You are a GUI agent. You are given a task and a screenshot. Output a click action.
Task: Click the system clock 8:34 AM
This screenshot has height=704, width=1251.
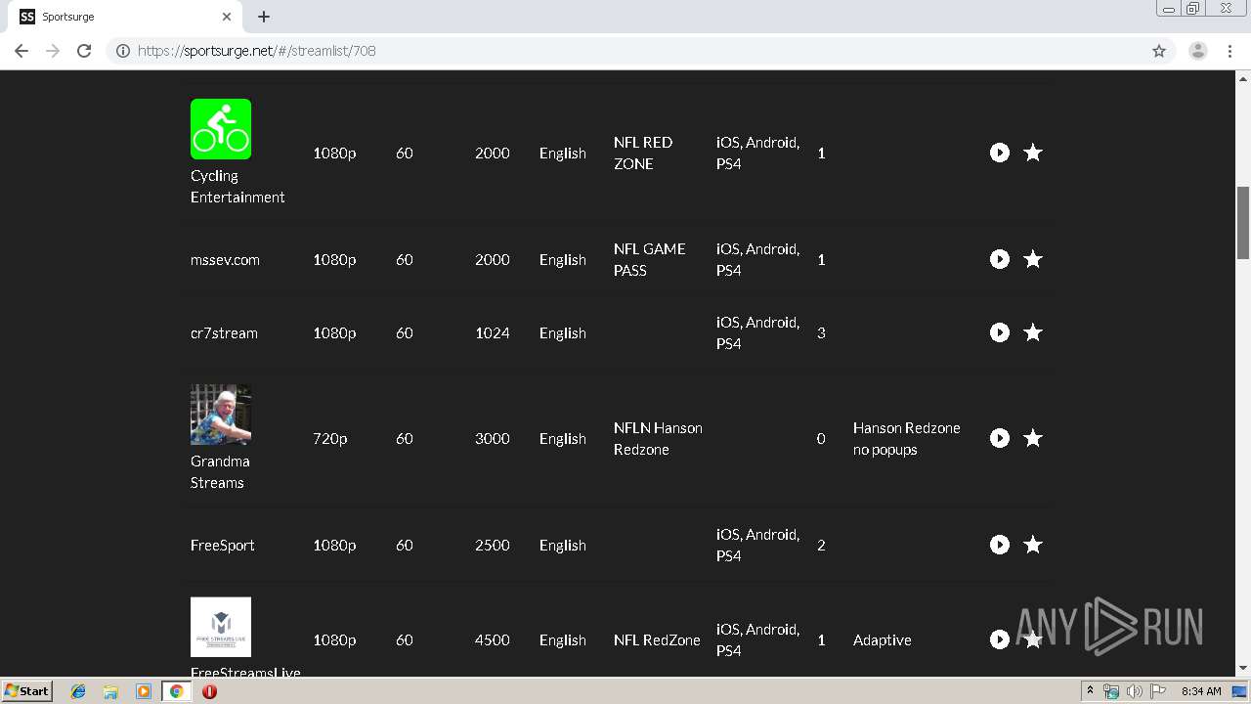(1201, 691)
